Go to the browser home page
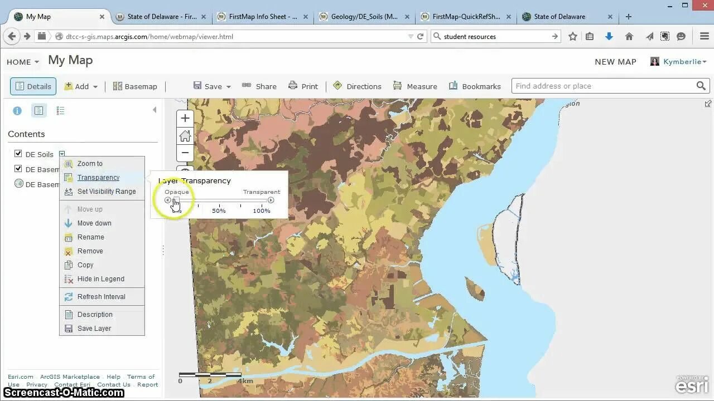This screenshot has width=714, height=401. (x=629, y=36)
